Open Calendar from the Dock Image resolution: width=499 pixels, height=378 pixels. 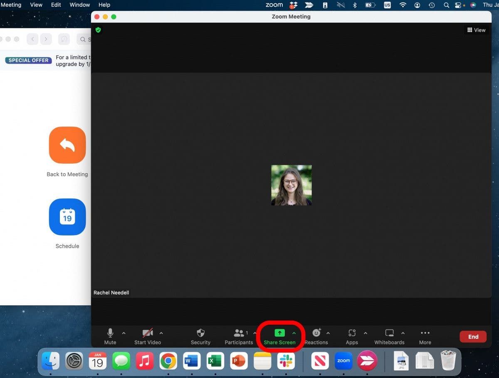point(98,361)
